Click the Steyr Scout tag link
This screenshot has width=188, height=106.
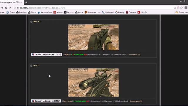(x=67, y=101)
